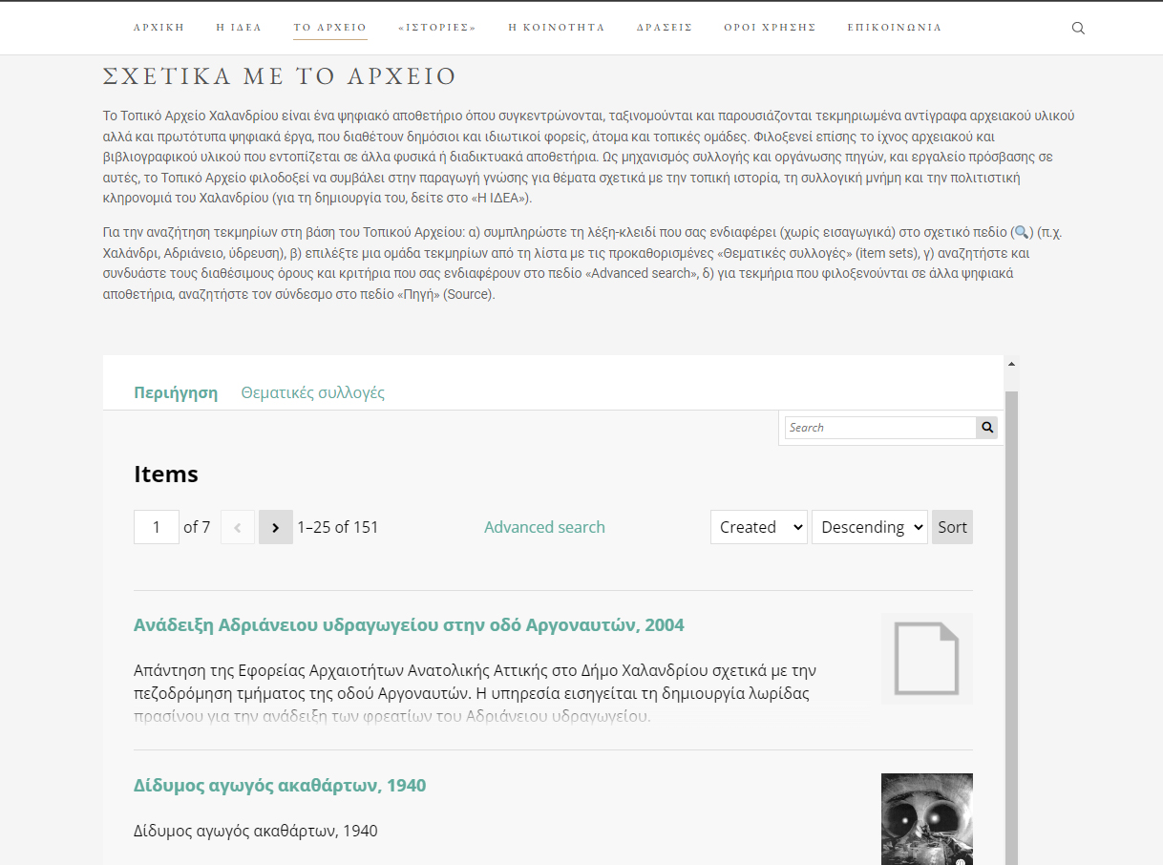Viewport: 1163px width, 865px height.
Task: Click the scrollbar down arrow icon
Action: [x=1012, y=857]
